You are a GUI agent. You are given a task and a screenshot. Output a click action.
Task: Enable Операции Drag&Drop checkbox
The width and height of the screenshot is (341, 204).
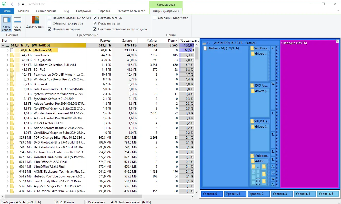click(155, 18)
